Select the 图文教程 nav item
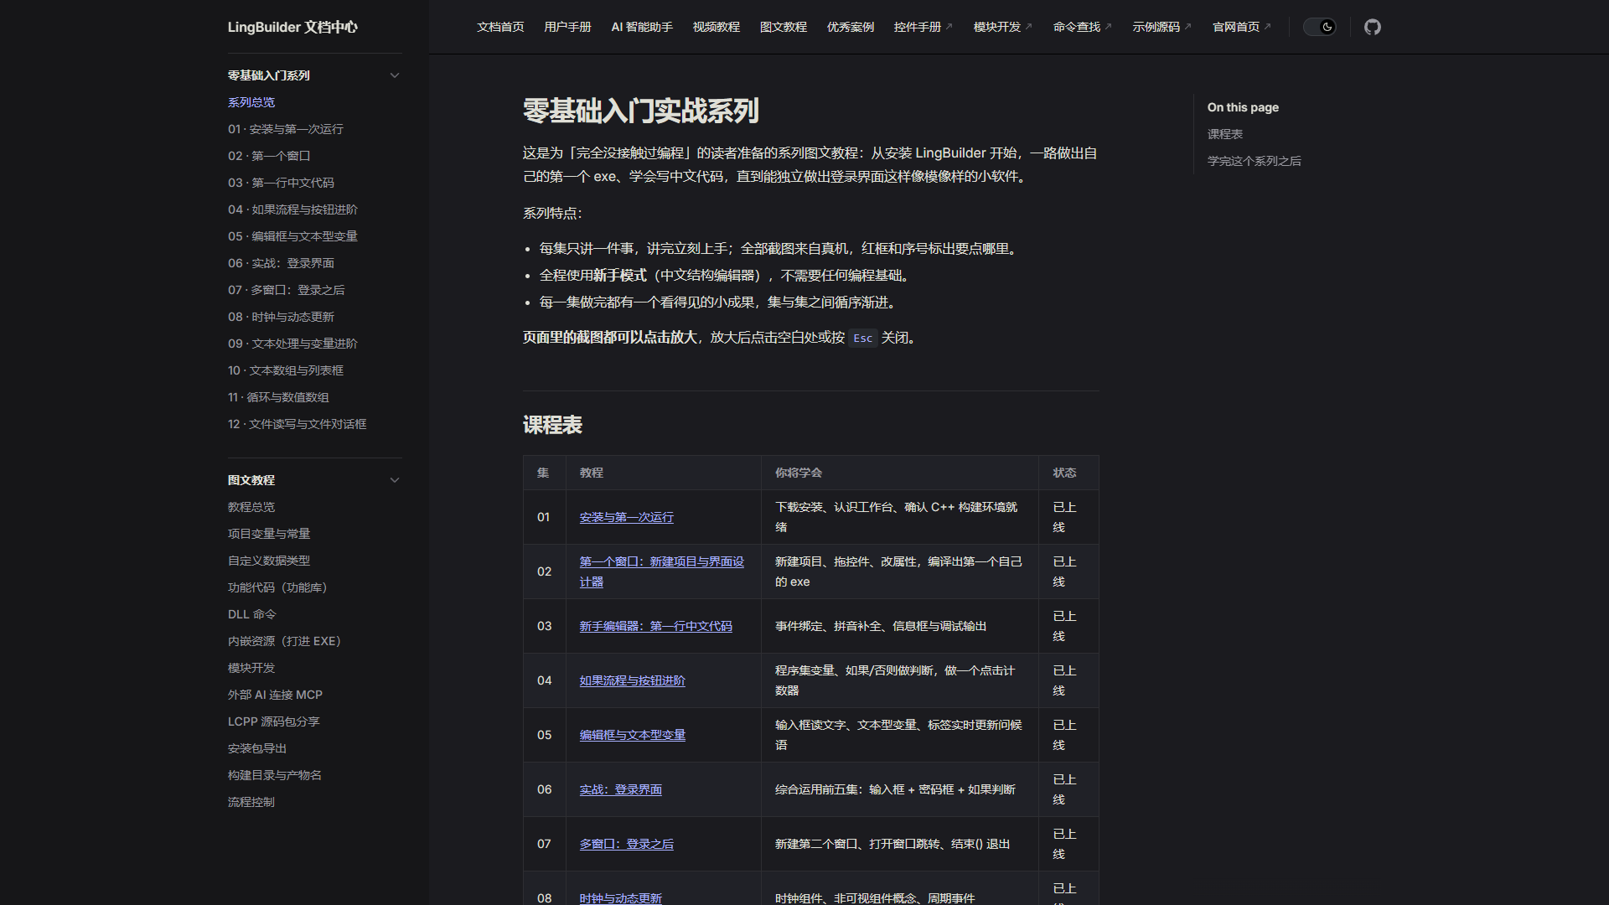 [x=784, y=27]
